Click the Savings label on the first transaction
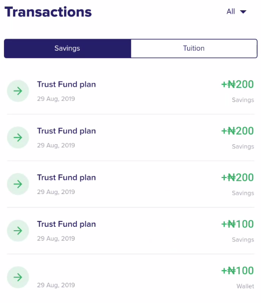This screenshot has width=261, height=303. [243, 100]
